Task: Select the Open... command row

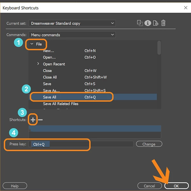Action: coord(93,57)
